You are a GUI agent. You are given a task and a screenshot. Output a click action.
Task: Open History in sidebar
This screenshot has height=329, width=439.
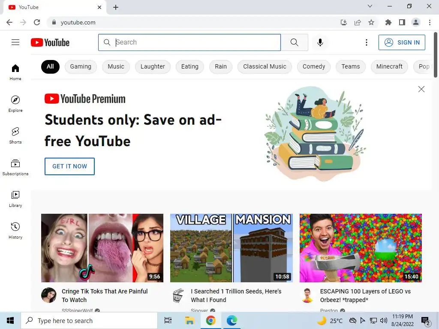point(15,231)
